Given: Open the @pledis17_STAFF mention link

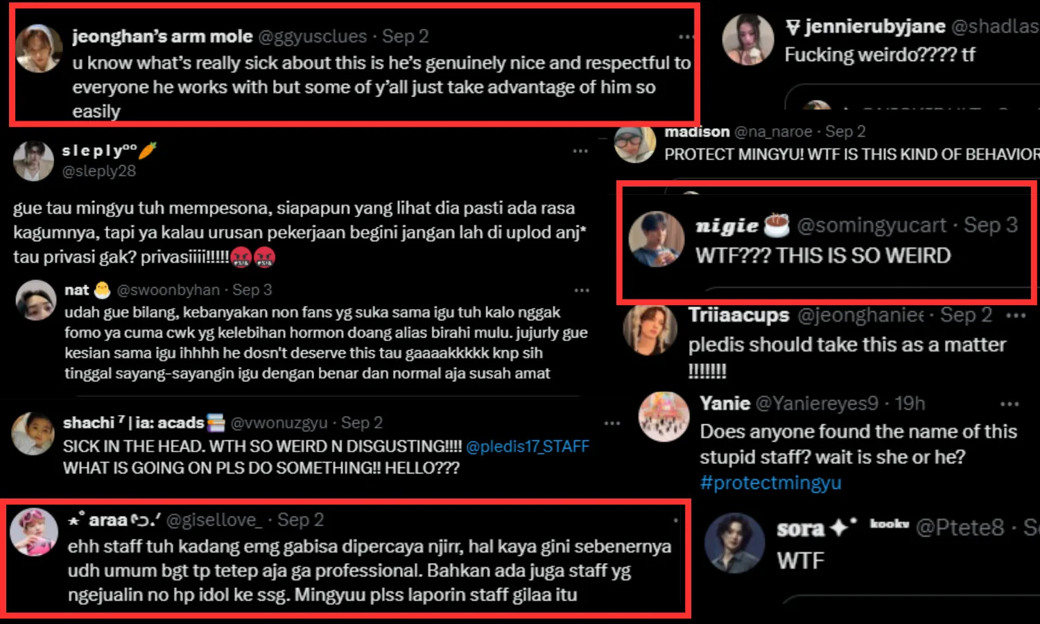Looking at the screenshot, I should click(x=528, y=447).
